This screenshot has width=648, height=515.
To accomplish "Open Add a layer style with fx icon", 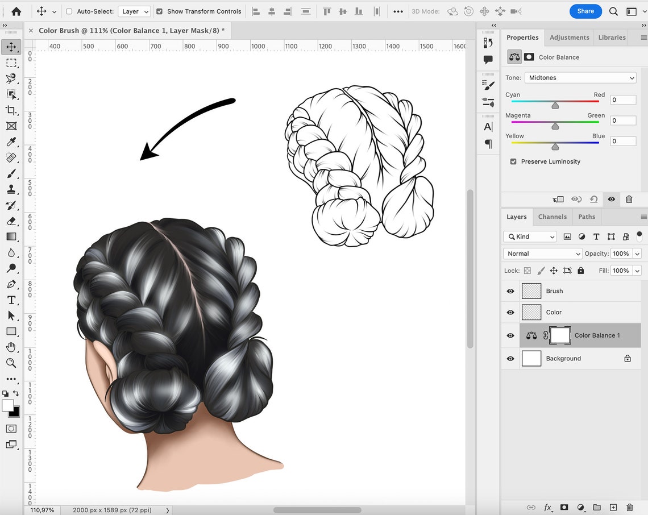I will [547, 507].
